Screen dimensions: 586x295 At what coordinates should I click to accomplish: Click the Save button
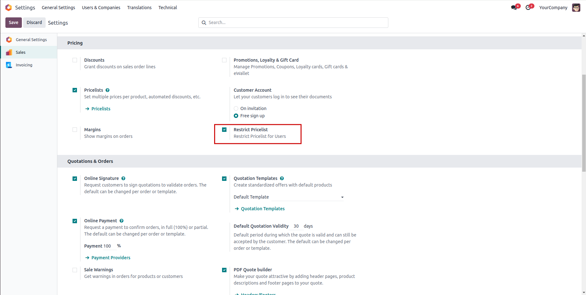(x=14, y=22)
